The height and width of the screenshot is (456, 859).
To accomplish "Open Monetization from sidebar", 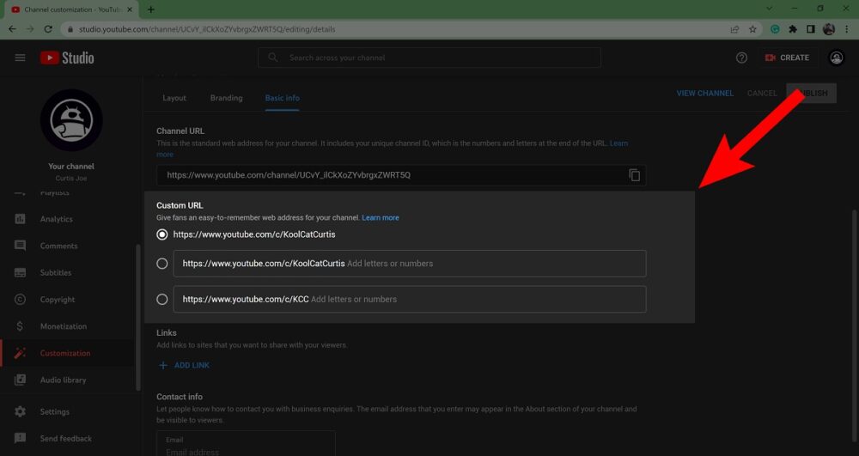I will point(63,326).
